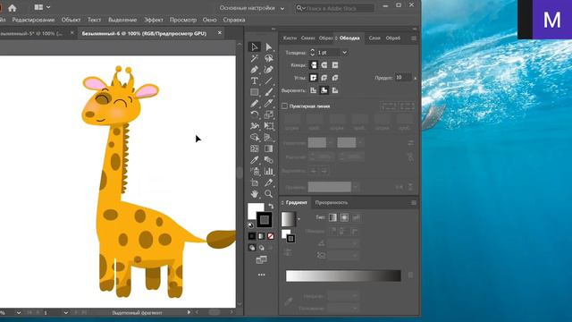Open artboard number dropdown in status bar
The image size is (572, 322).
pyautogui.click(x=65, y=313)
